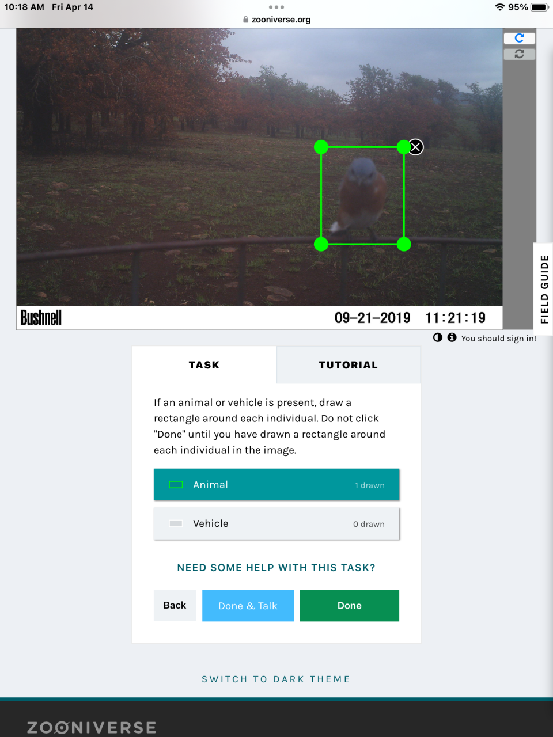The image size is (553, 737).
Task: Switch to the Task tab
Action: coord(204,365)
